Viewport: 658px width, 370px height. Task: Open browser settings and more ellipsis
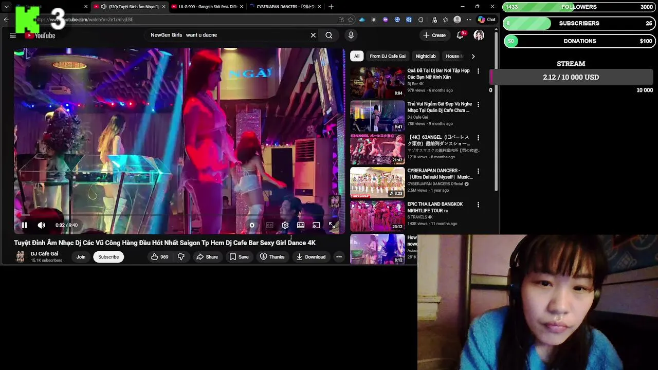(469, 20)
